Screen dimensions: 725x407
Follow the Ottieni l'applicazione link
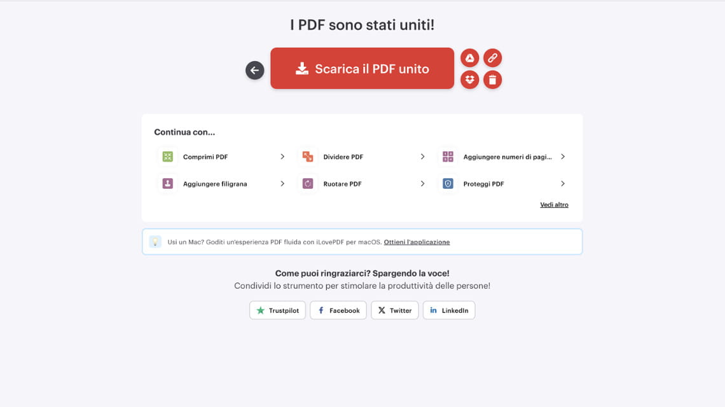point(417,242)
